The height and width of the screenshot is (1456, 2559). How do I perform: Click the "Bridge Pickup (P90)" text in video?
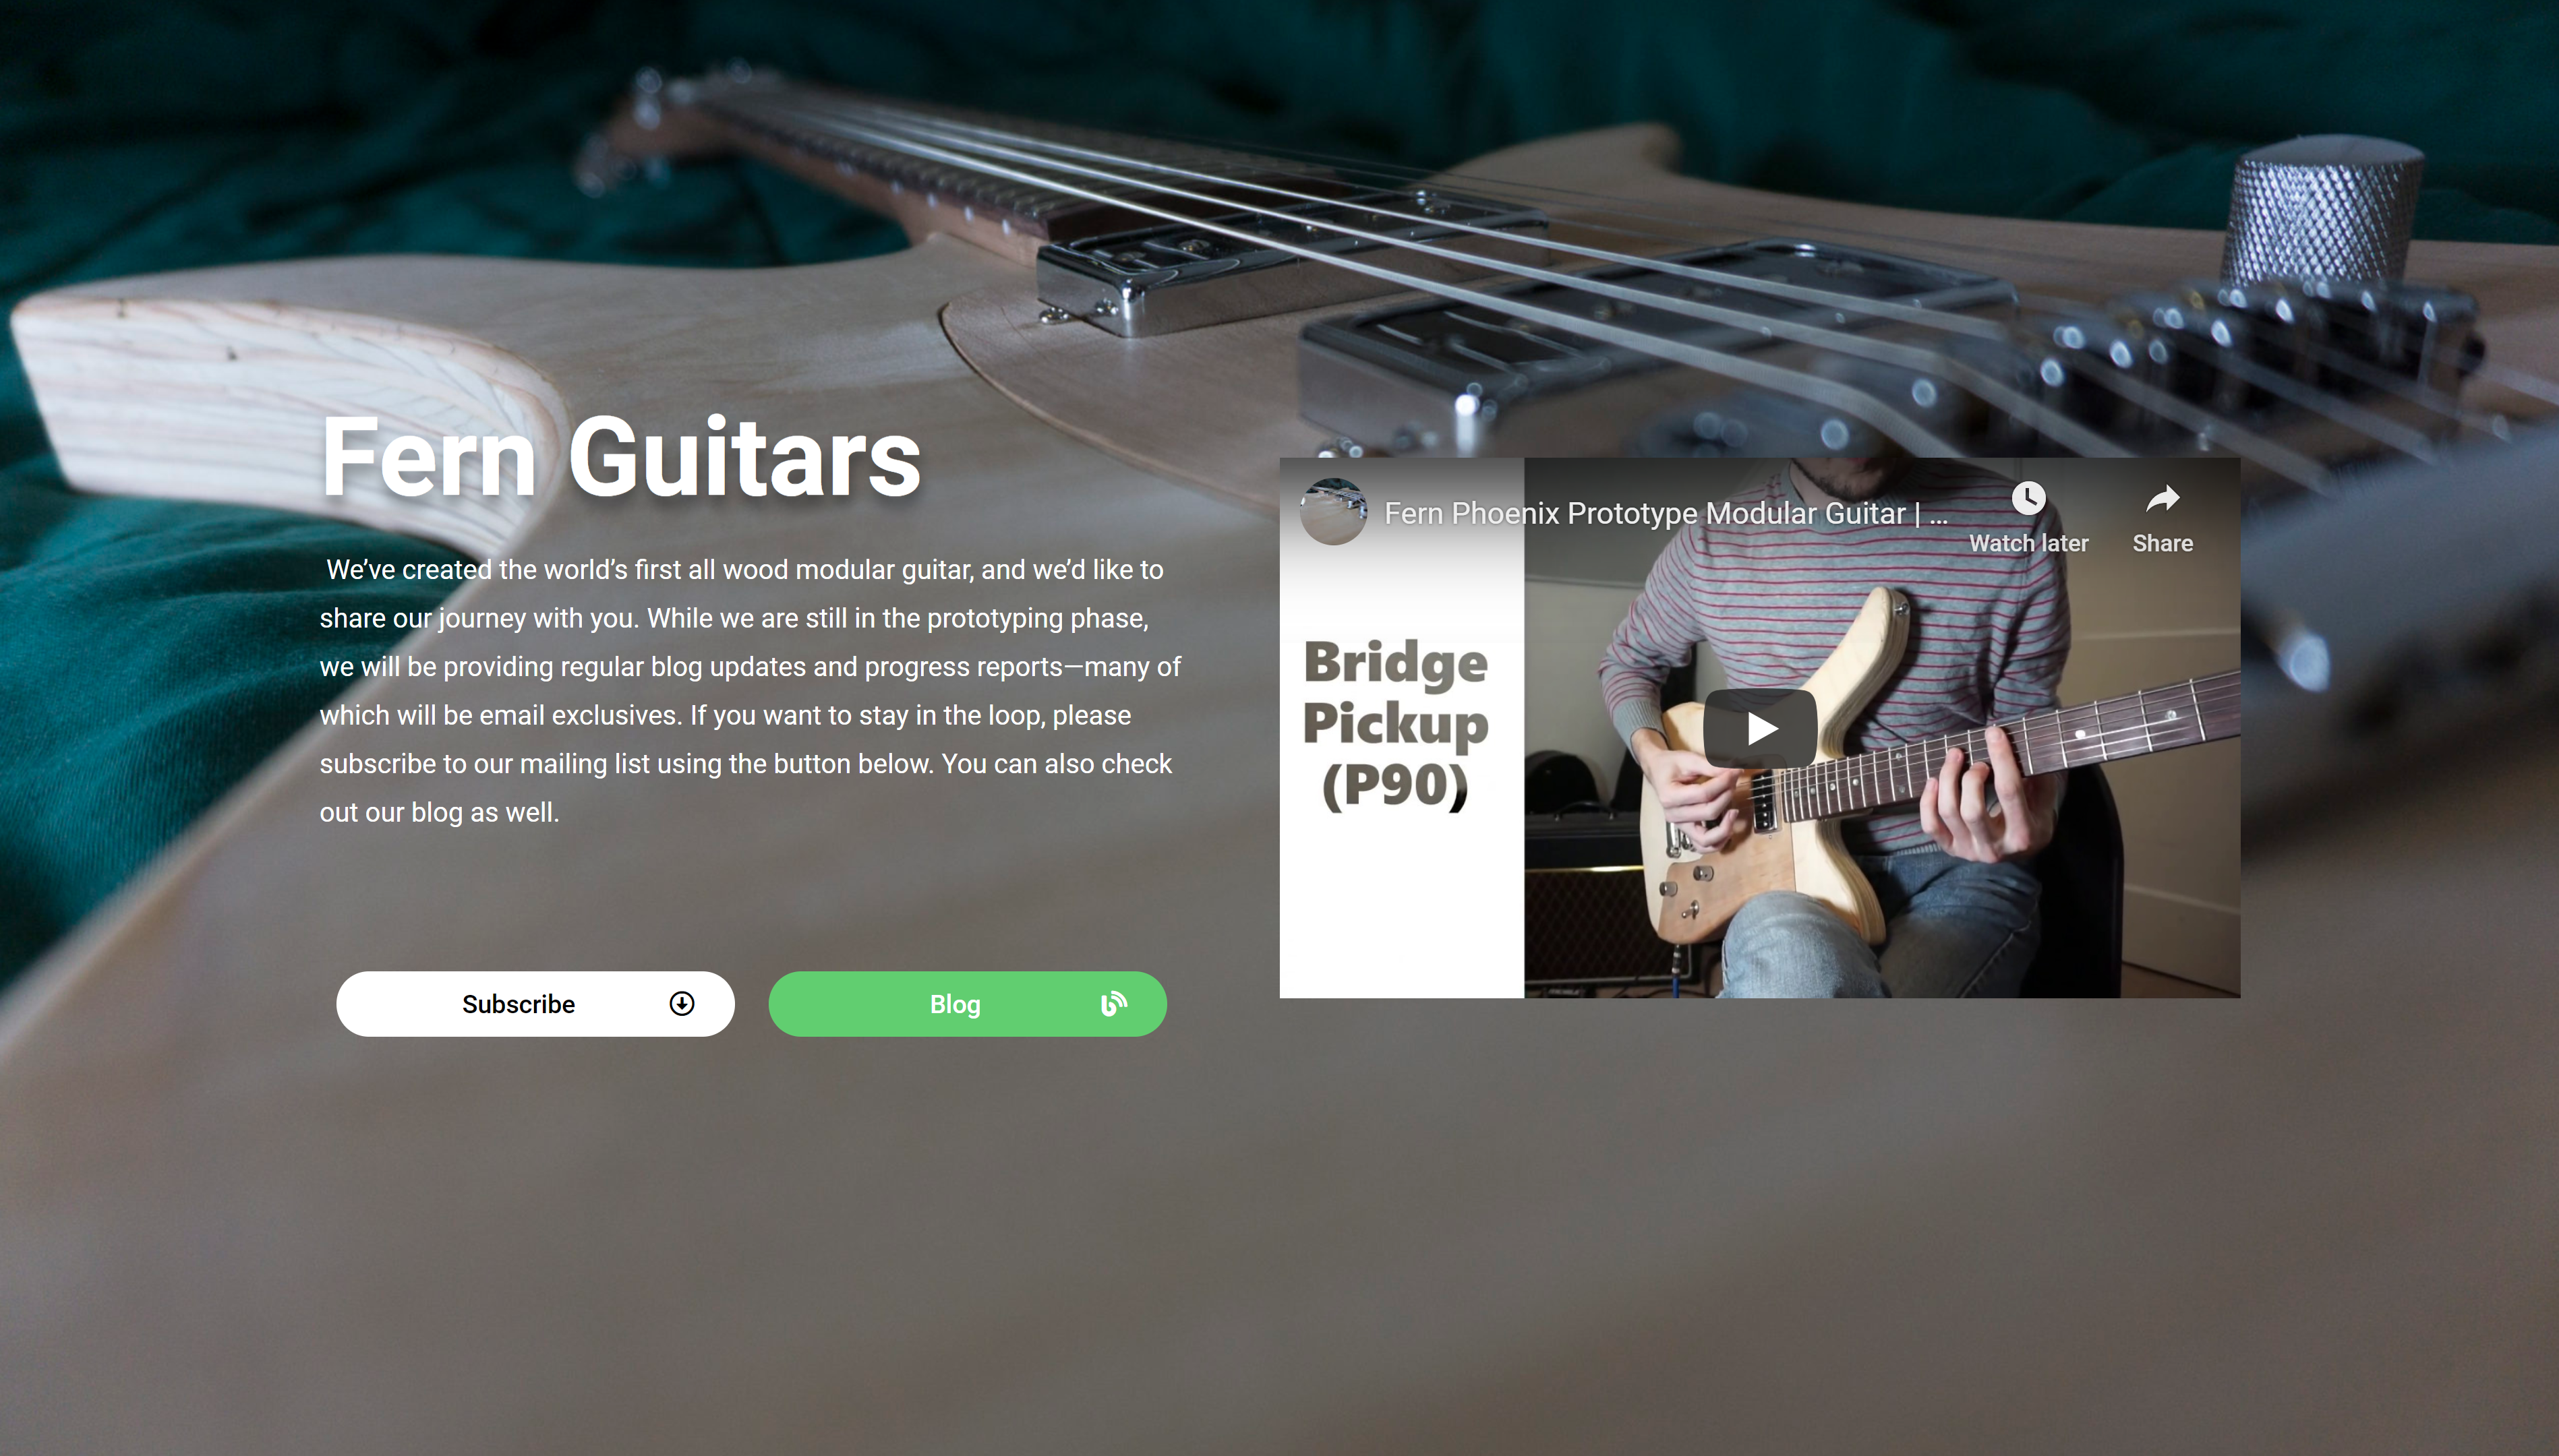click(1396, 724)
